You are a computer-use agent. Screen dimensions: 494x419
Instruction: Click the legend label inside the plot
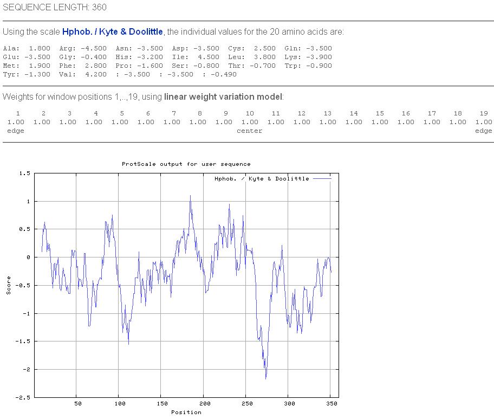[x=262, y=178]
